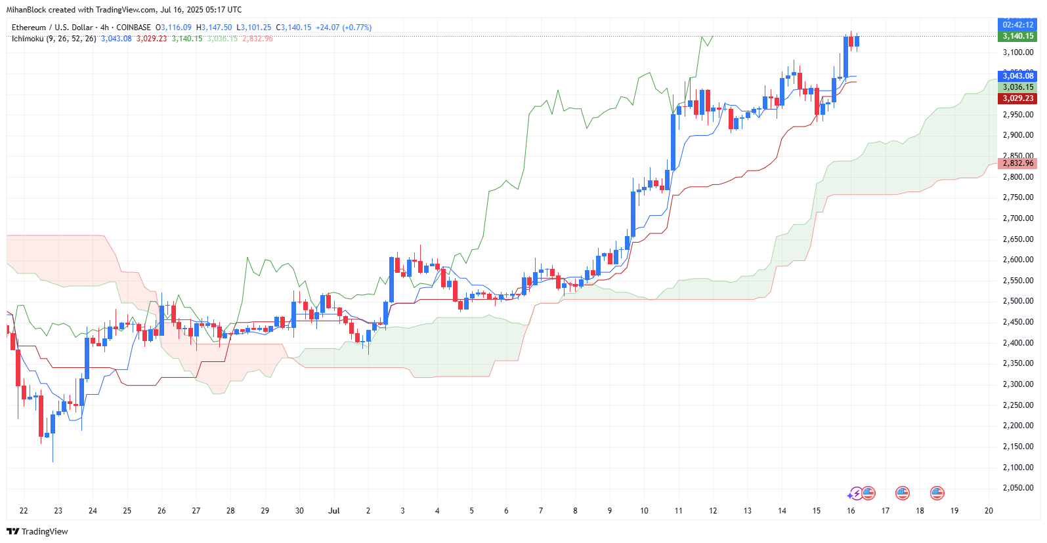Click the Jul date on time axis
This screenshot has height=543, width=1047.
click(x=334, y=511)
